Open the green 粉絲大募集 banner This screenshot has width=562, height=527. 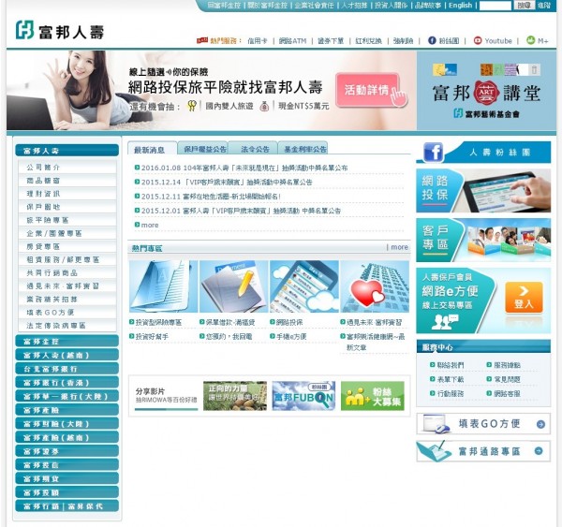point(373,396)
